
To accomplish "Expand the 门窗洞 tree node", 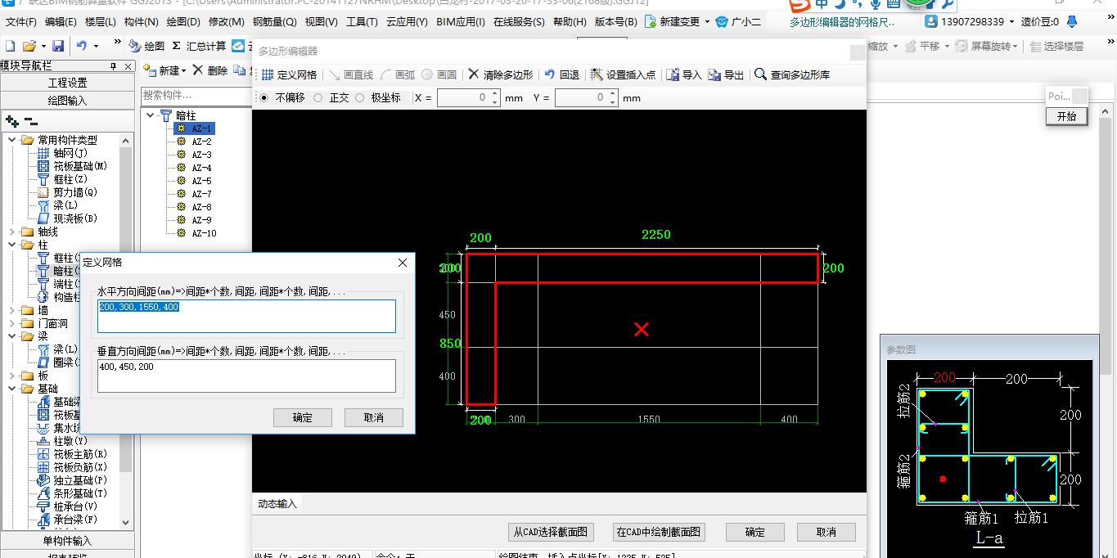I will 12,323.
